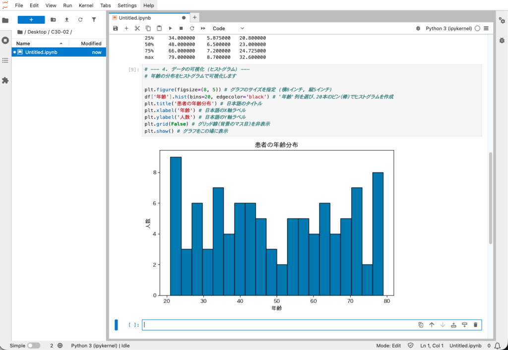508x350 pixels.
Task: Click the Python 3 (ipykernel) kernel selector
Action: (448, 29)
